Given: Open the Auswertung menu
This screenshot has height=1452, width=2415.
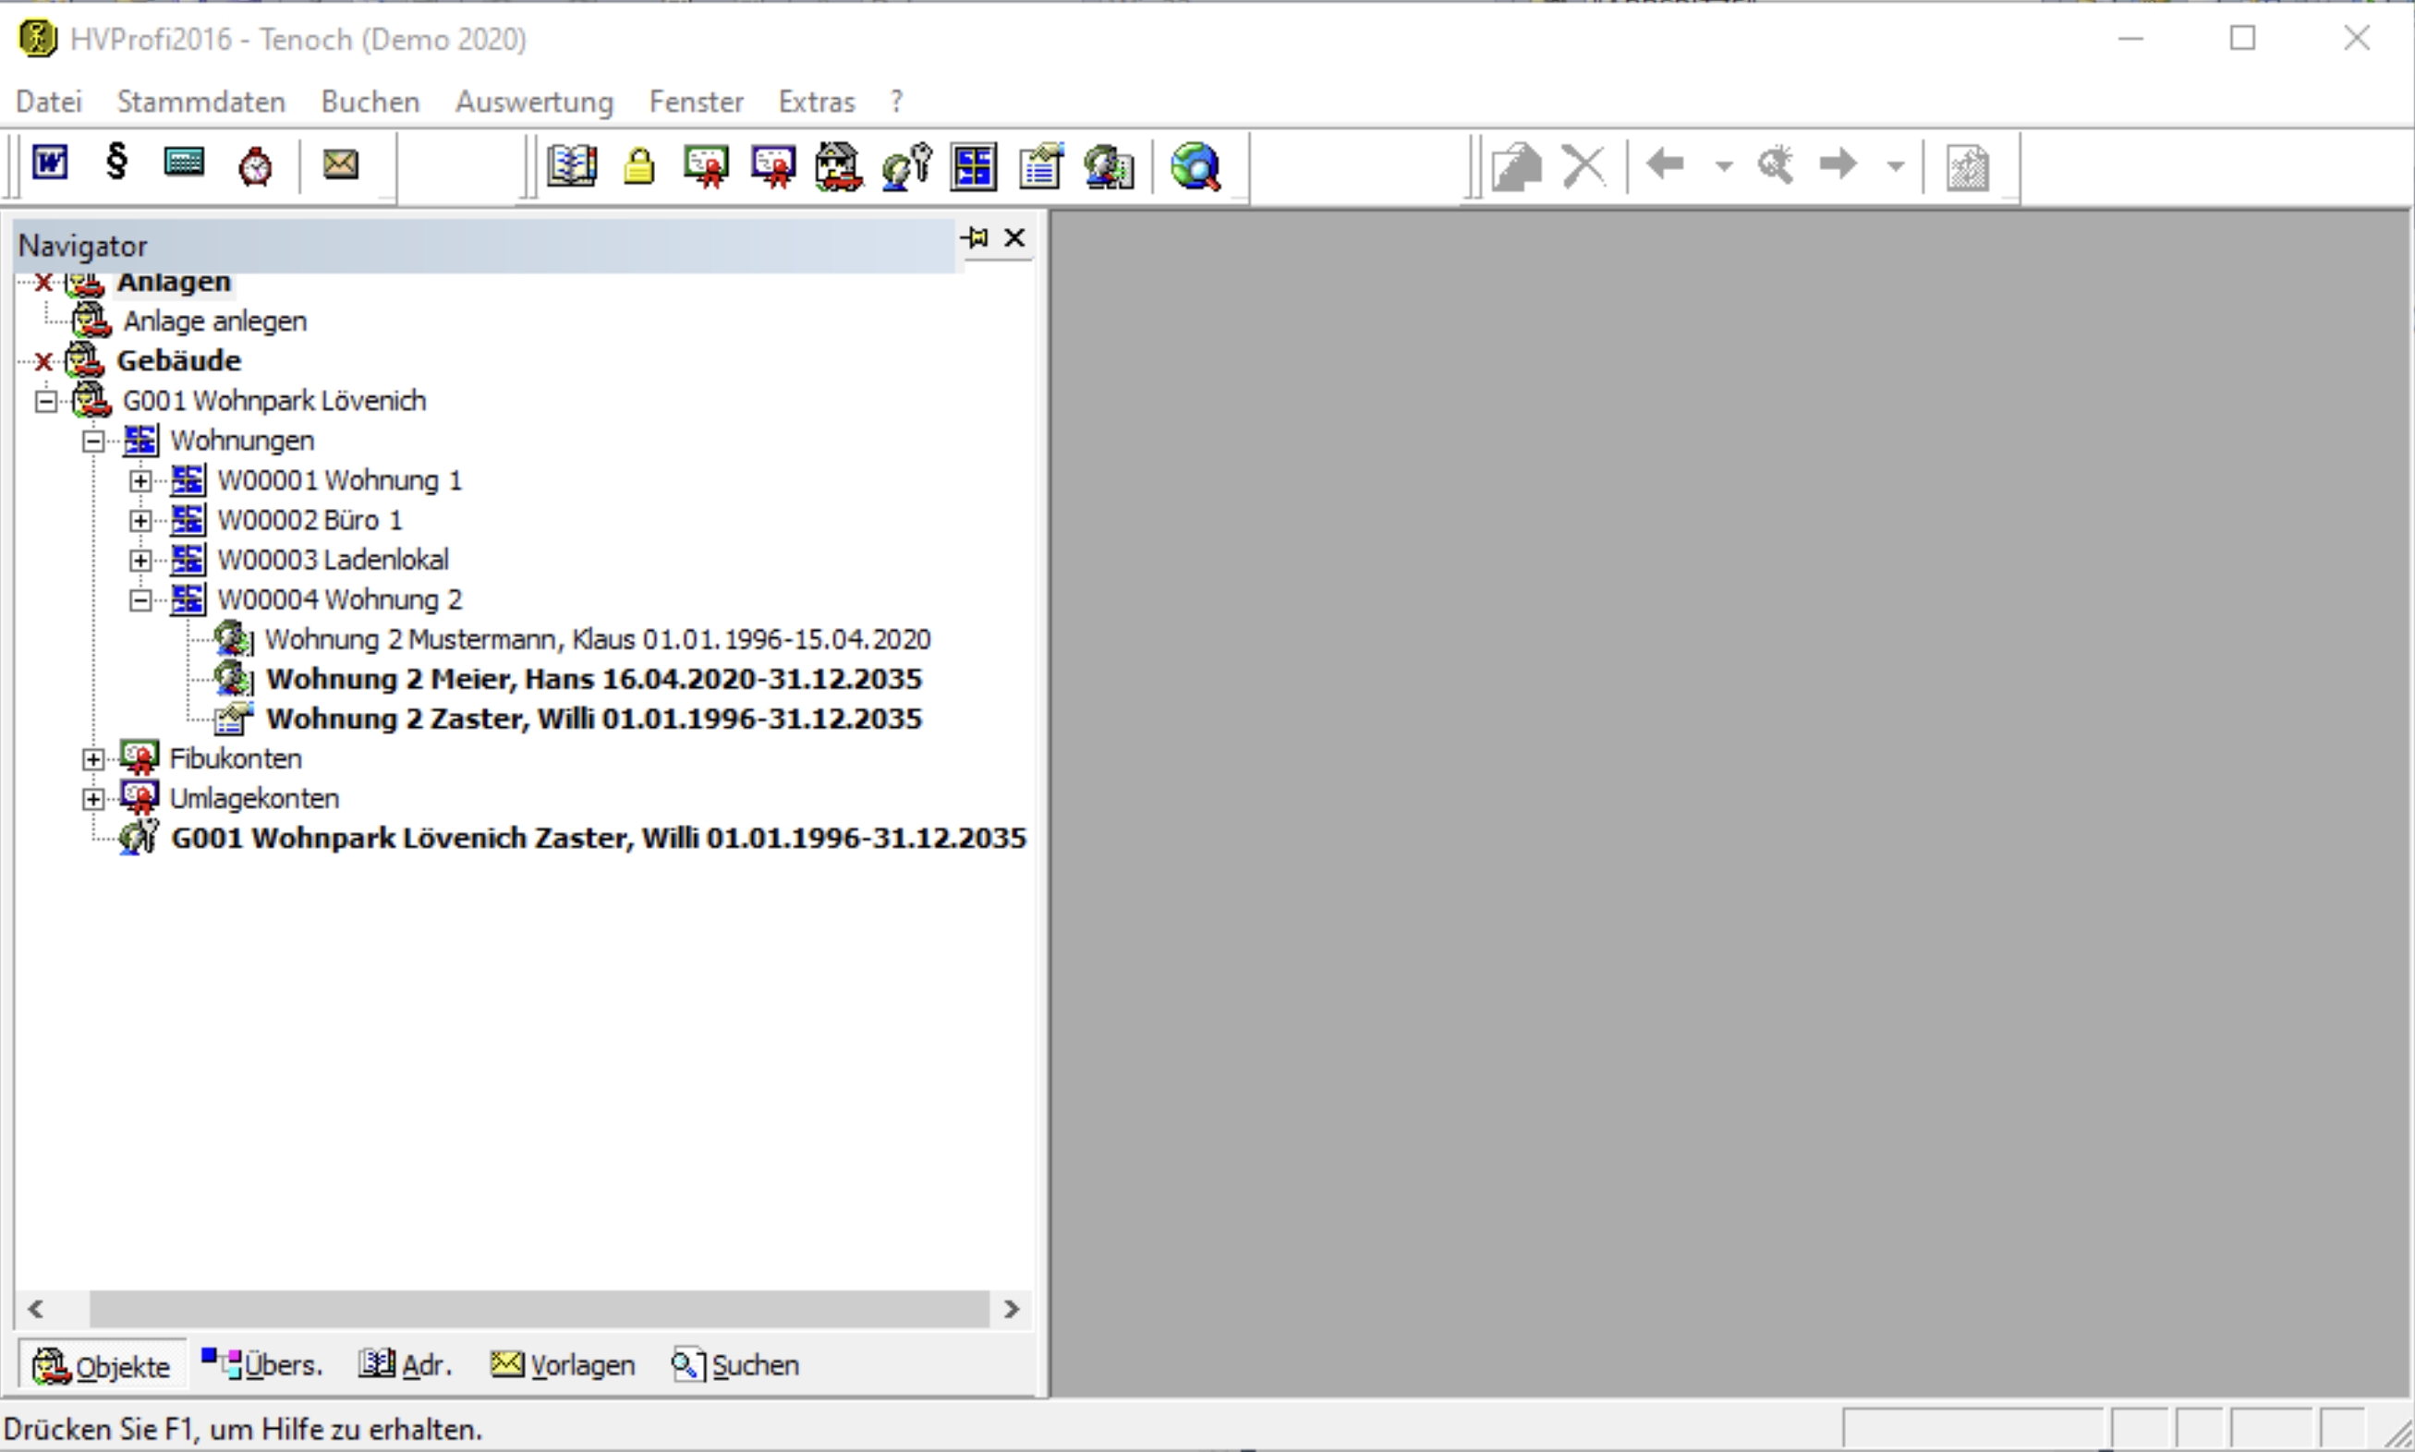Looking at the screenshot, I should pos(533,102).
